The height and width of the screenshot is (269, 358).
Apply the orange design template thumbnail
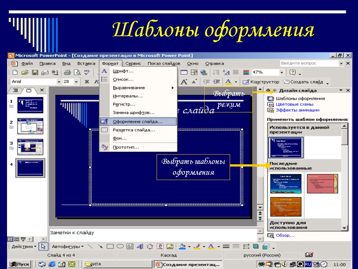(x=286, y=207)
